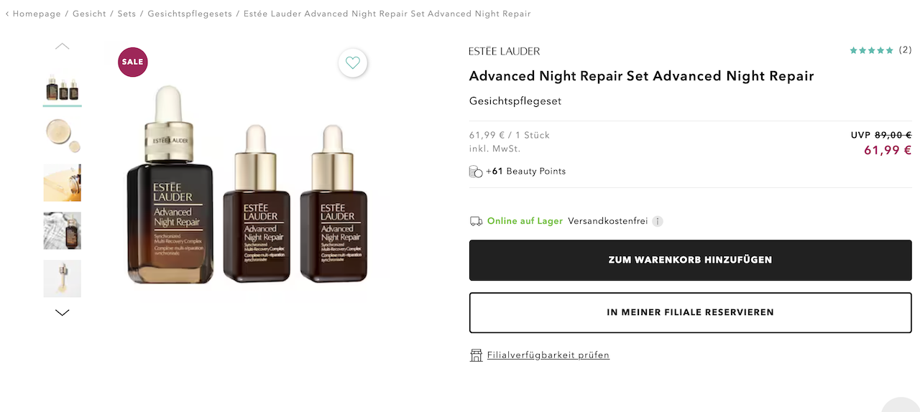Select the three-bottle set thumbnail

63,88
